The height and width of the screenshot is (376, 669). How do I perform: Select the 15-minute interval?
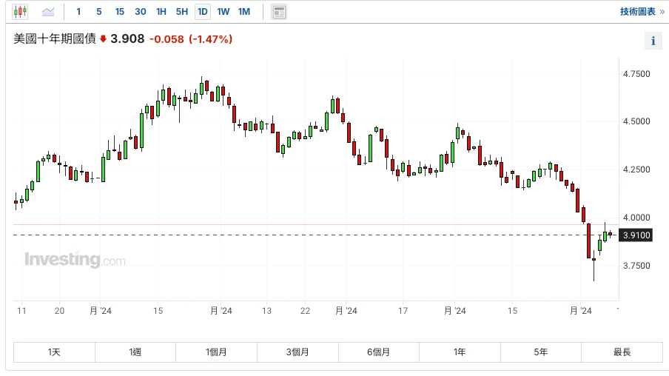point(119,12)
